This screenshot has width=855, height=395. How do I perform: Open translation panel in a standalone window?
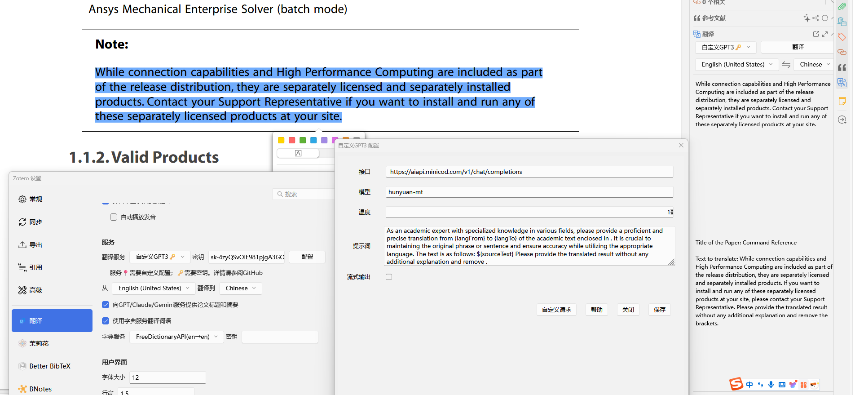pos(816,34)
